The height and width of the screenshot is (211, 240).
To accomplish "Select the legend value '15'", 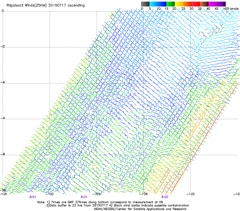I will [166, 8].
